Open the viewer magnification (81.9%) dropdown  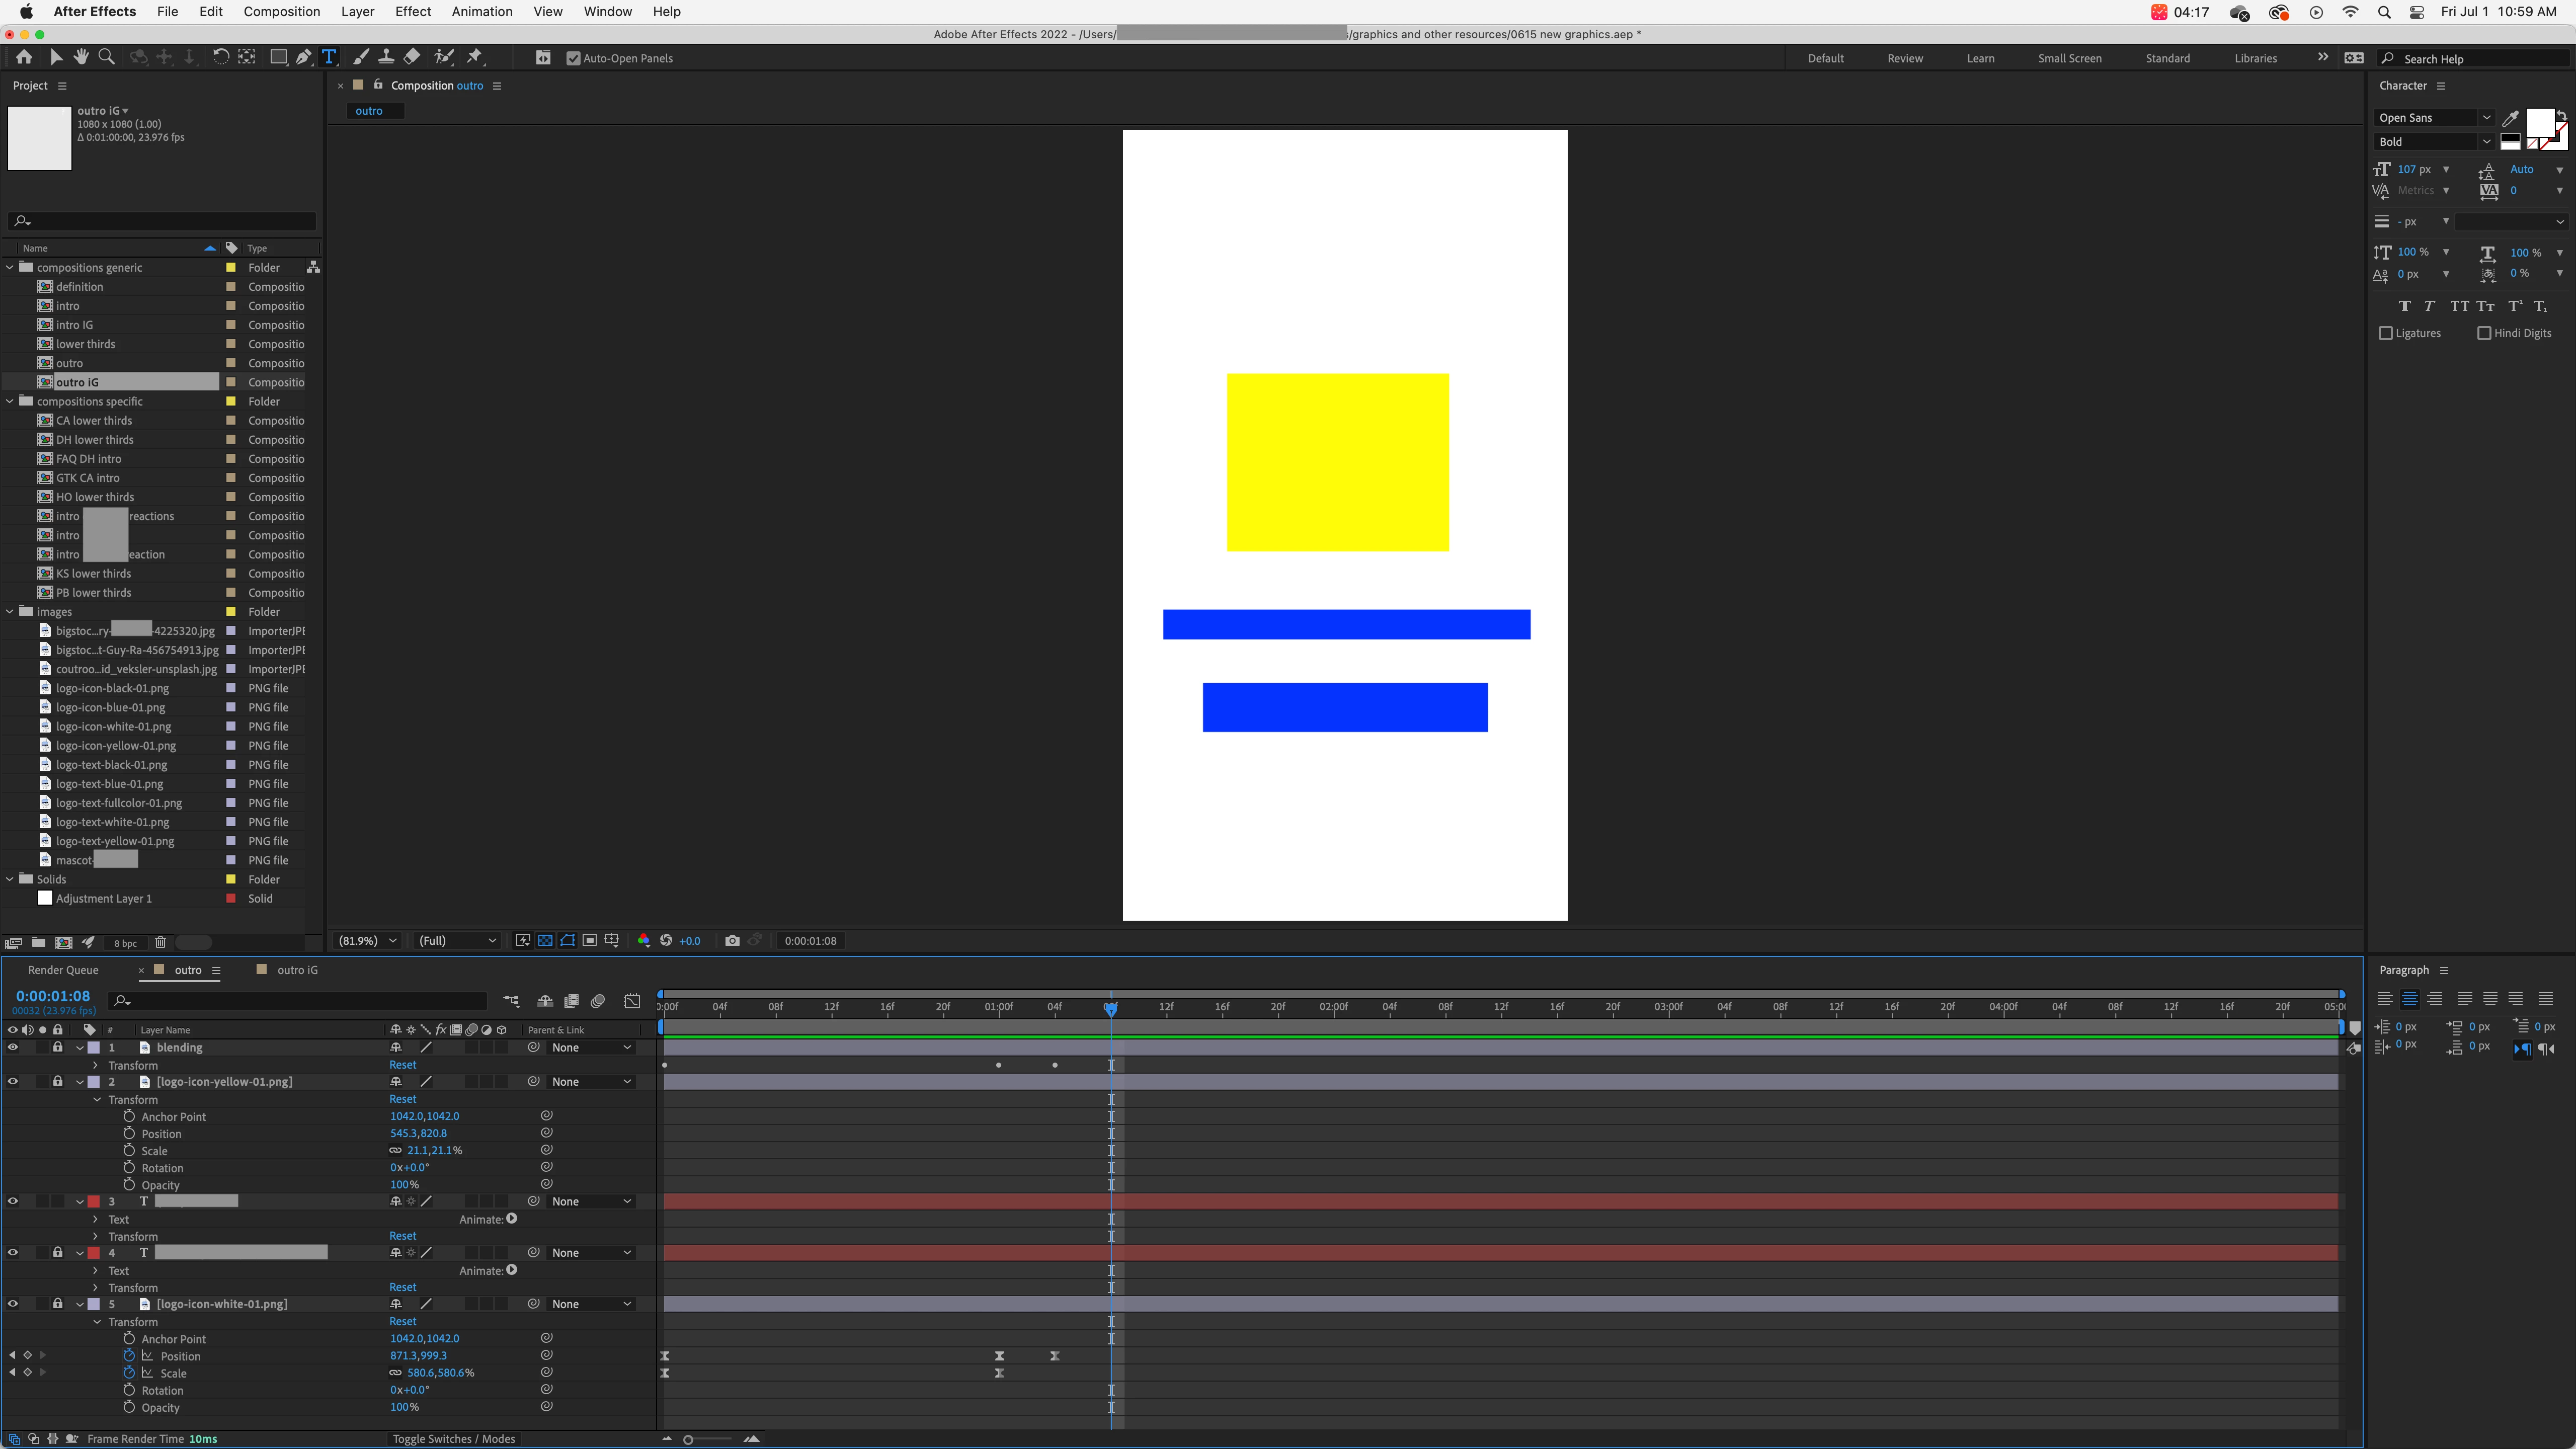367,941
